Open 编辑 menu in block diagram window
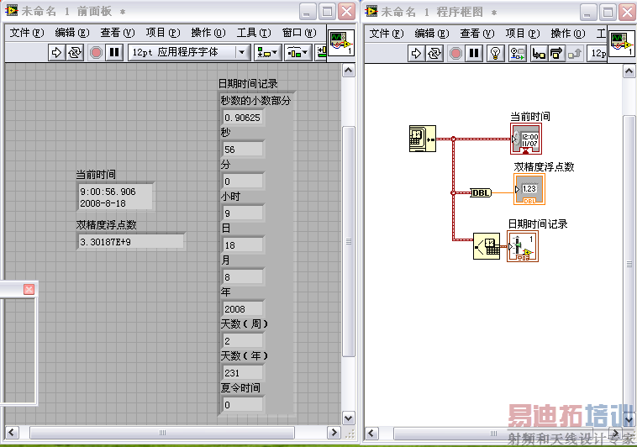 (432, 34)
